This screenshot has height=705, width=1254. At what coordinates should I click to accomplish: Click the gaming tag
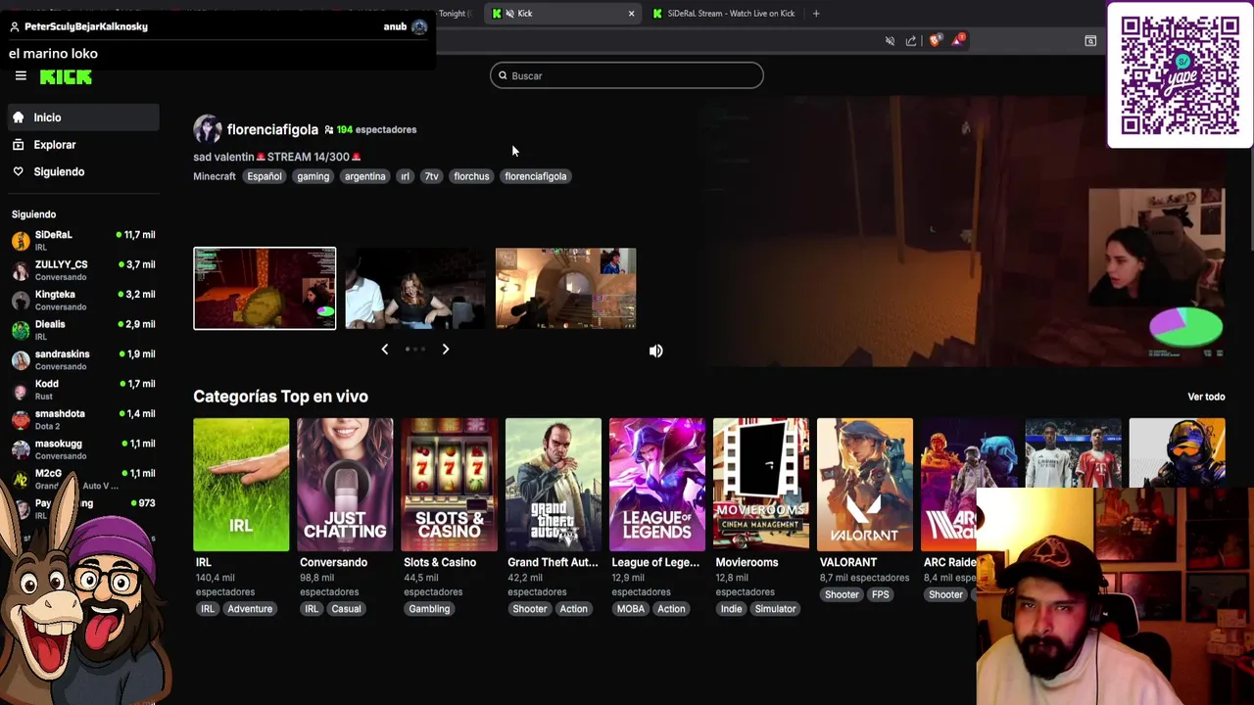[313, 176]
